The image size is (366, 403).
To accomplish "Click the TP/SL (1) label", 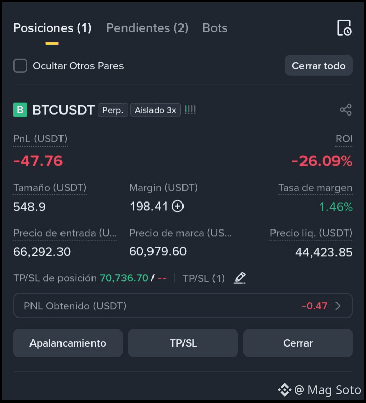I will pyautogui.click(x=204, y=278).
